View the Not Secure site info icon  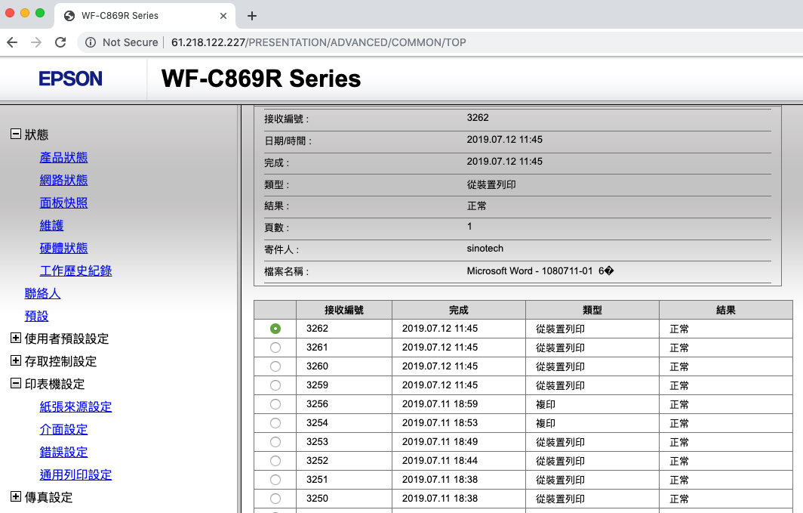pyautogui.click(x=91, y=42)
